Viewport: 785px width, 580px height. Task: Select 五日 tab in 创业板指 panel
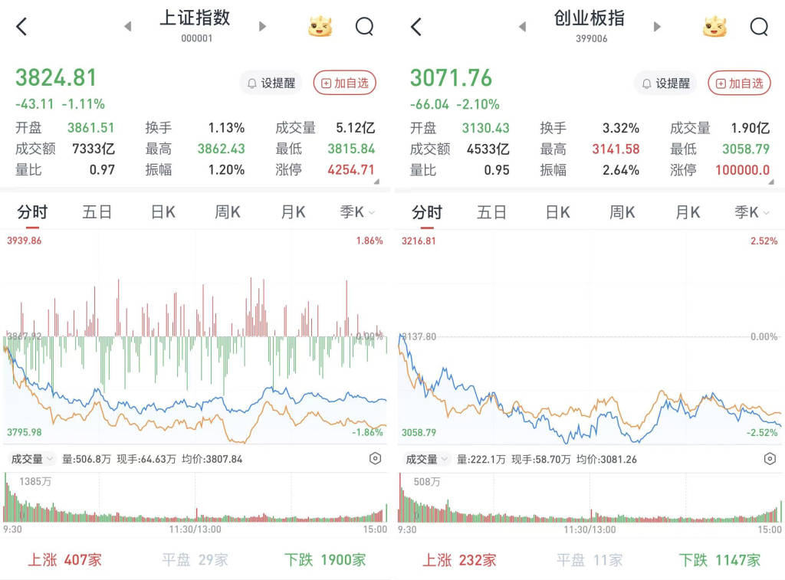491,212
